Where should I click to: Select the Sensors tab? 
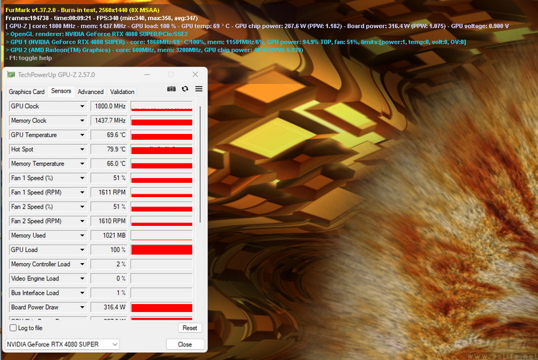pyautogui.click(x=61, y=91)
